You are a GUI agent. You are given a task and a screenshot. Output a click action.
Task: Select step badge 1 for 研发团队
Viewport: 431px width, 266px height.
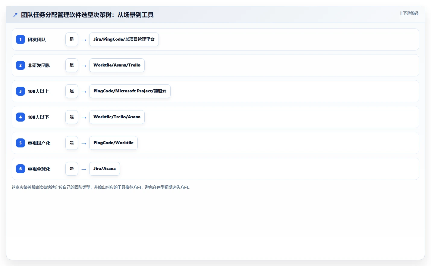[20, 39]
